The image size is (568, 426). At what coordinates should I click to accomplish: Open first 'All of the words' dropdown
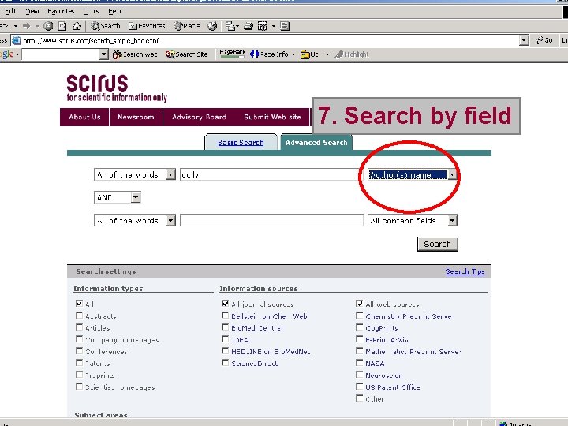[135, 174]
